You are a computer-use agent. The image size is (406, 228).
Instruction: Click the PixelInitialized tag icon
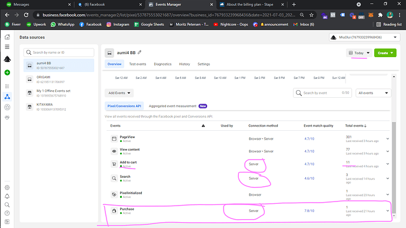tap(114, 194)
